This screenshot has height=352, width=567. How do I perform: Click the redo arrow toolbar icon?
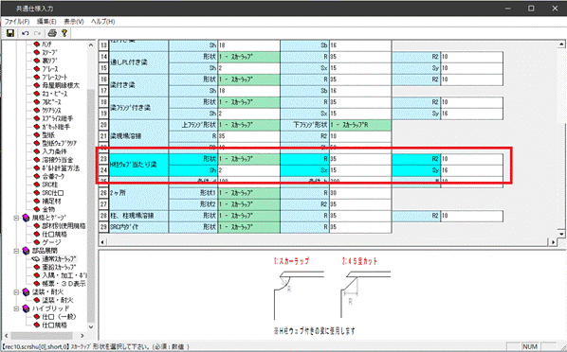37,33
